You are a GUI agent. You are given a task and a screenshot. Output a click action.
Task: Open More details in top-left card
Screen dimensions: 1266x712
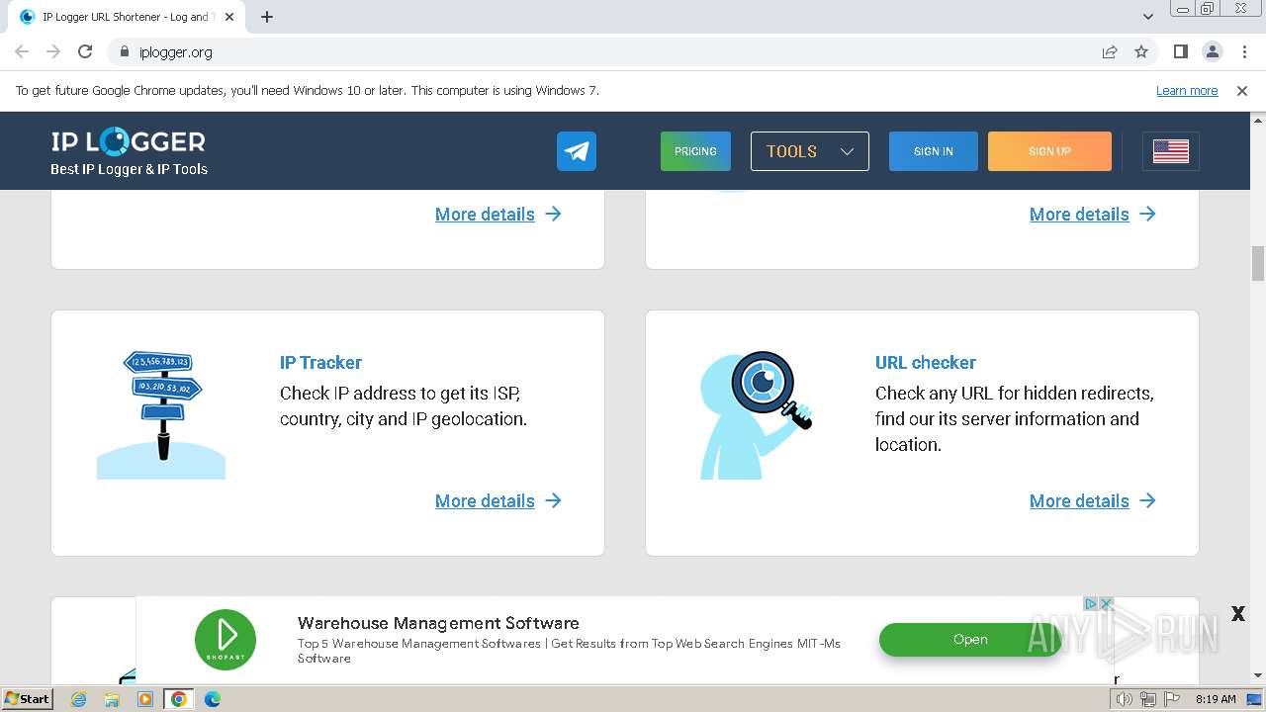pyautogui.click(x=498, y=214)
